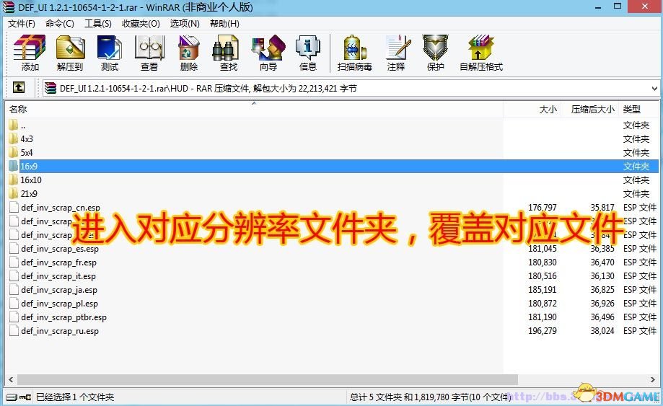Select the 16x9 folder
Screen dimensions: 663x406
(x=333, y=166)
